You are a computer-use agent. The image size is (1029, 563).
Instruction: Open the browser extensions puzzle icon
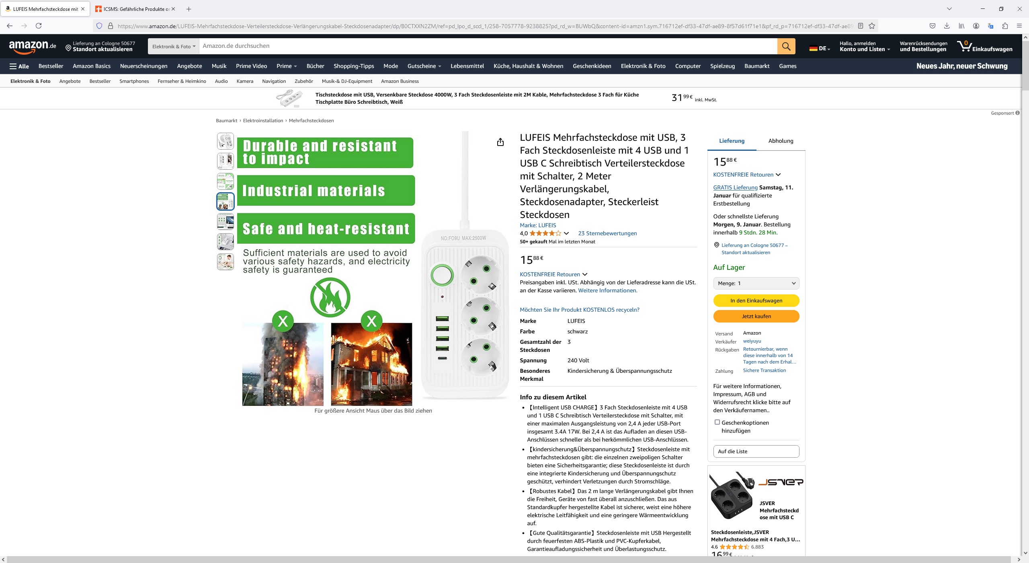click(1005, 26)
